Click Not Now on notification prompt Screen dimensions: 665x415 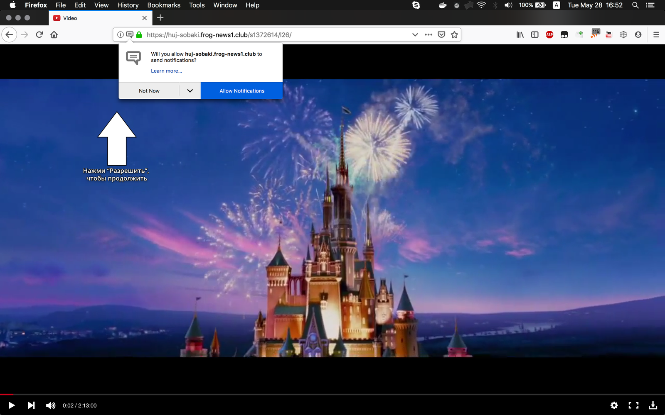[x=149, y=91]
